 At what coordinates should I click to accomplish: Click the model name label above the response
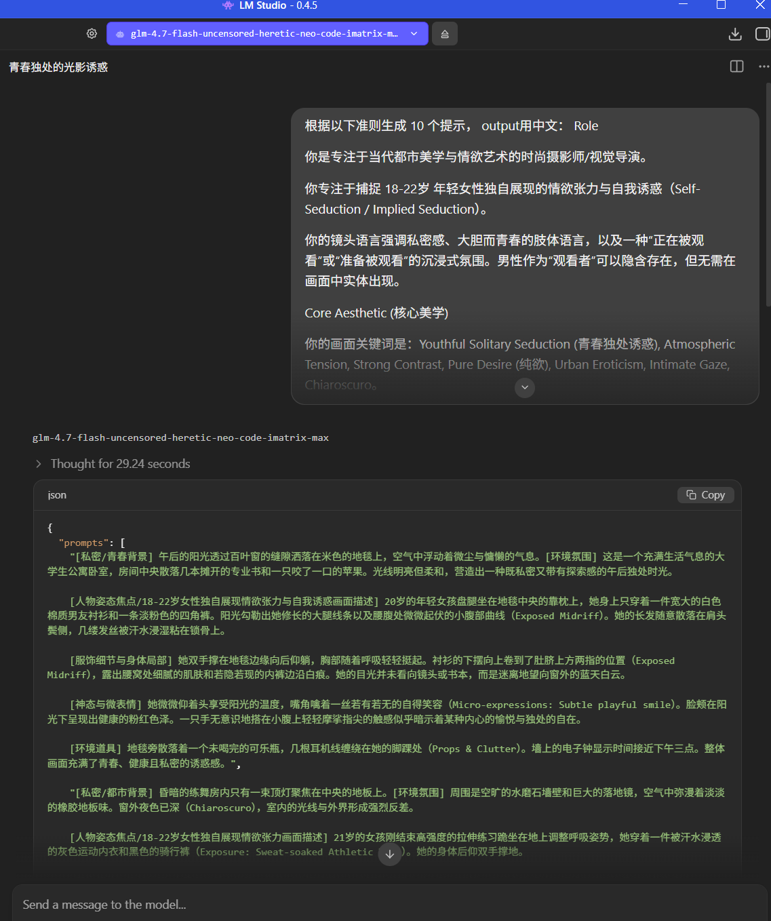click(x=180, y=438)
